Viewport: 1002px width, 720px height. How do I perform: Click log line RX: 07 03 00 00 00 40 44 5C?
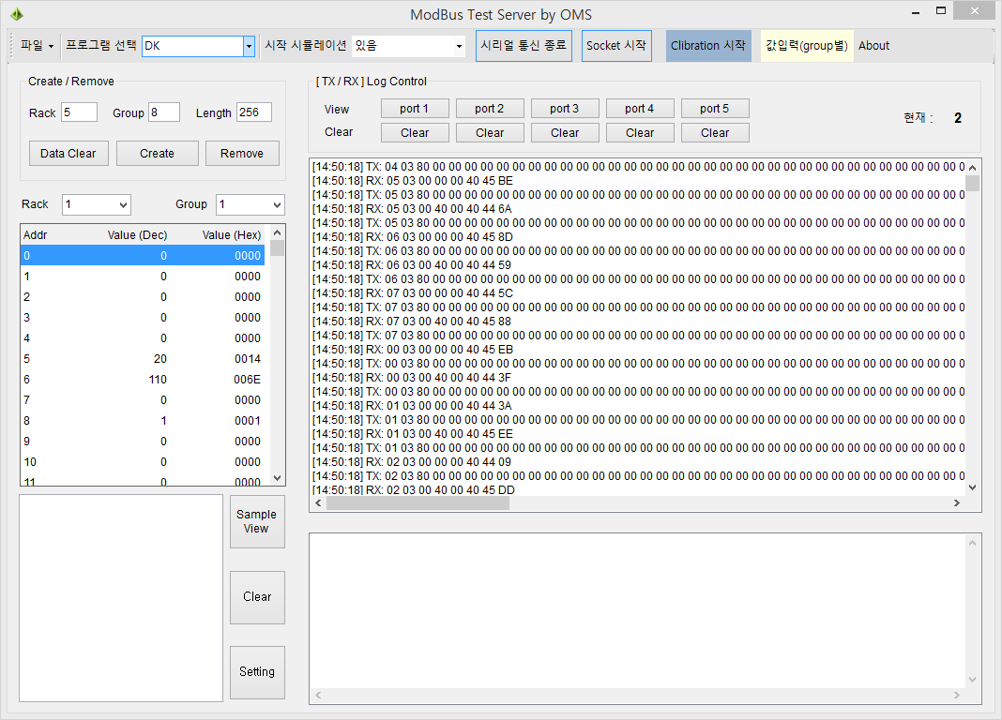pyautogui.click(x=413, y=293)
